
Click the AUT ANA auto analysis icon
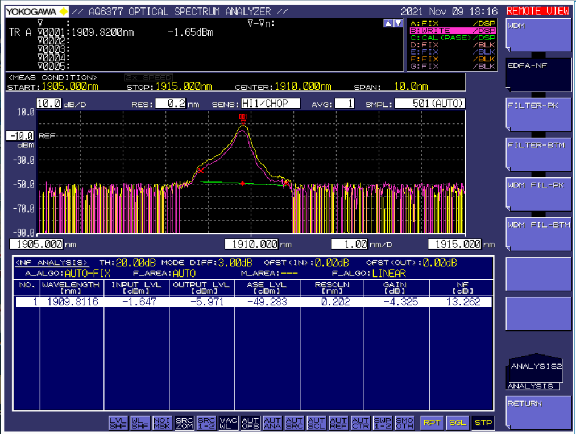272,423
